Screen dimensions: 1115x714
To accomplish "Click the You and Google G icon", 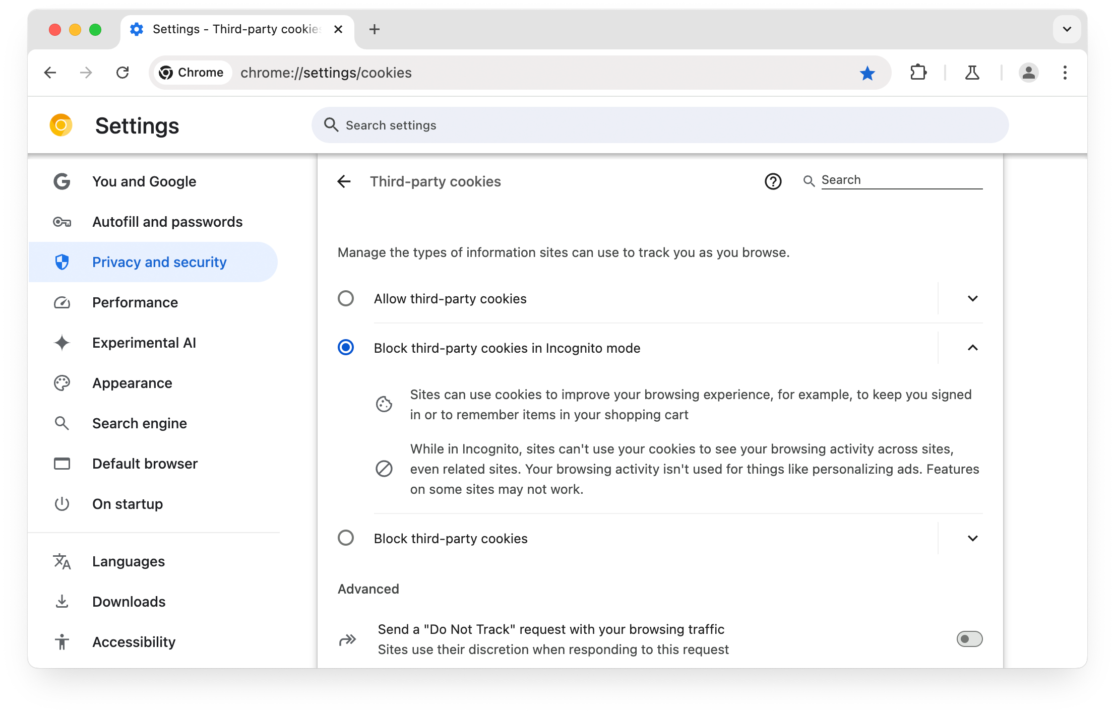I will (61, 181).
